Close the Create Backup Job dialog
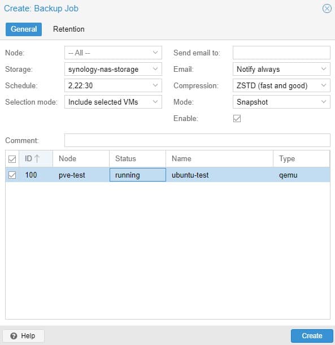The width and height of the screenshot is (335, 345). [327, 8]
